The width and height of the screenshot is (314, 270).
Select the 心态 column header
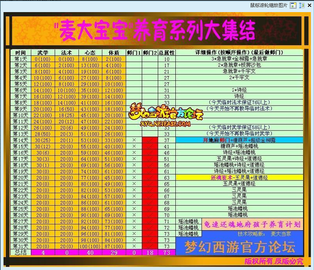90,53
